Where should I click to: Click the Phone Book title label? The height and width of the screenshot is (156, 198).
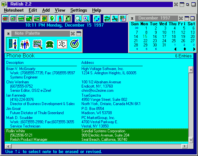21,56
